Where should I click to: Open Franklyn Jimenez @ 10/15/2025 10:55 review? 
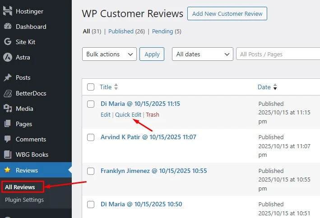[x=153, y=171]
